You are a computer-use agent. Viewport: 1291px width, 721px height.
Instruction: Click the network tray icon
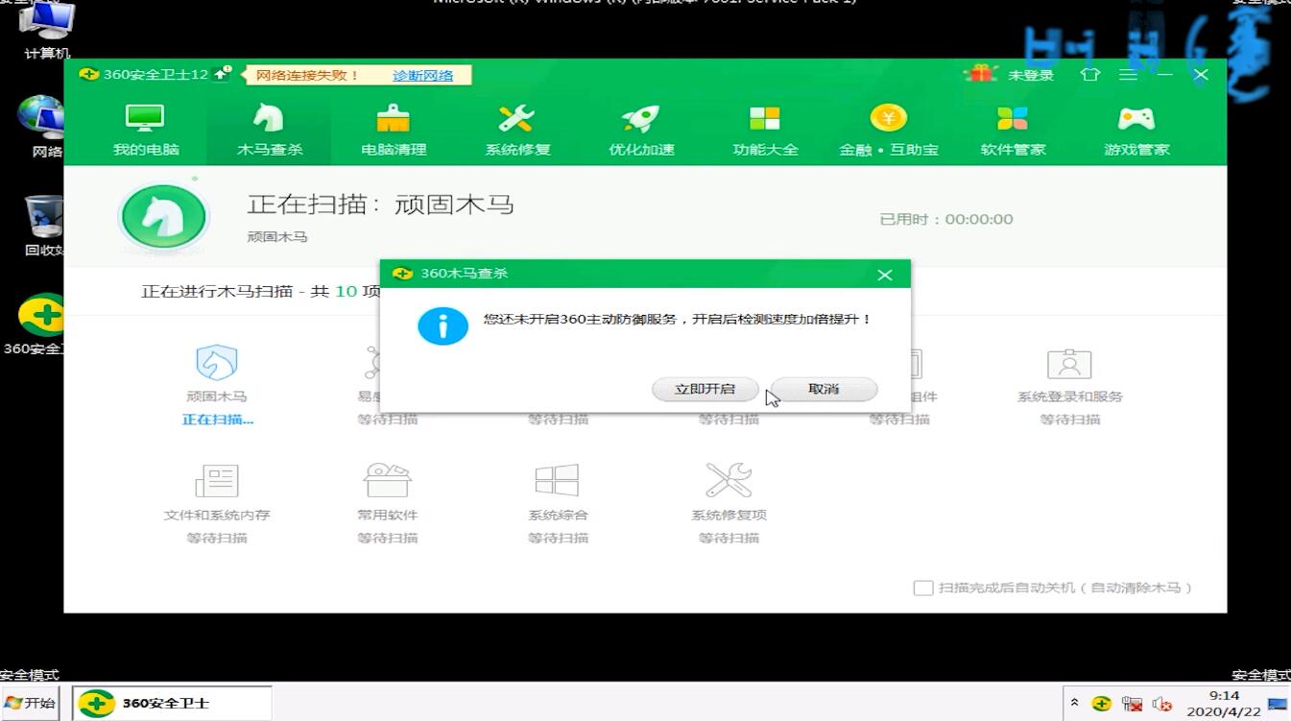(x=1132, y=704)
